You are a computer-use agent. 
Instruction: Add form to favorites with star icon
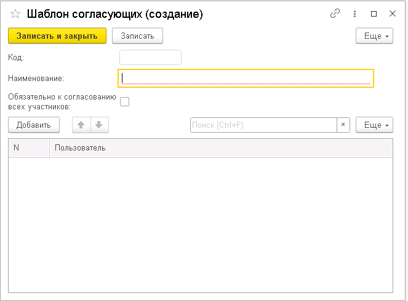pyautogui.click(x=15, y=14)
